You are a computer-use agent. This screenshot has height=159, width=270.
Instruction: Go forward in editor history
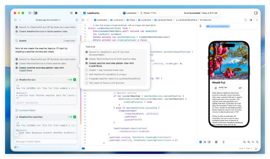[x=91, y=20]
